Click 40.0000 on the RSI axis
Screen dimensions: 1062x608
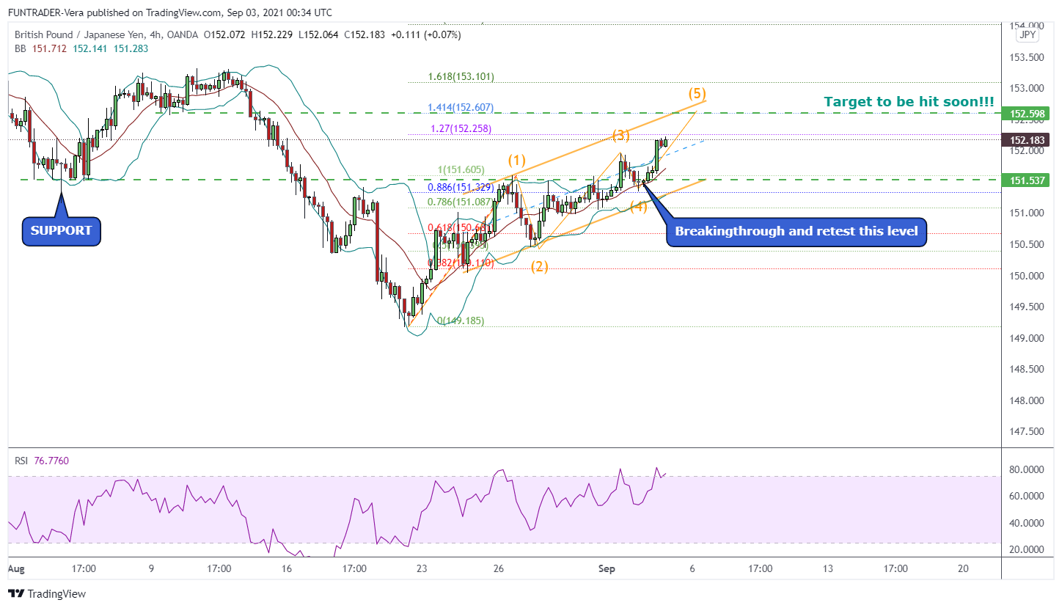pos(1025,523)
